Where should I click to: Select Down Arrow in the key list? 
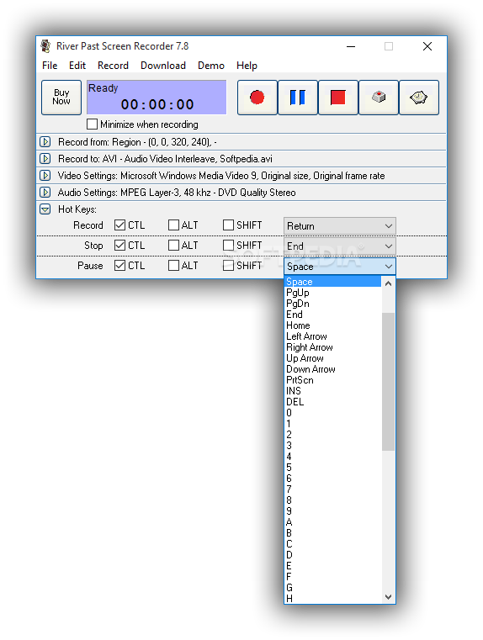pyautogui.click(x=332, y=369)
